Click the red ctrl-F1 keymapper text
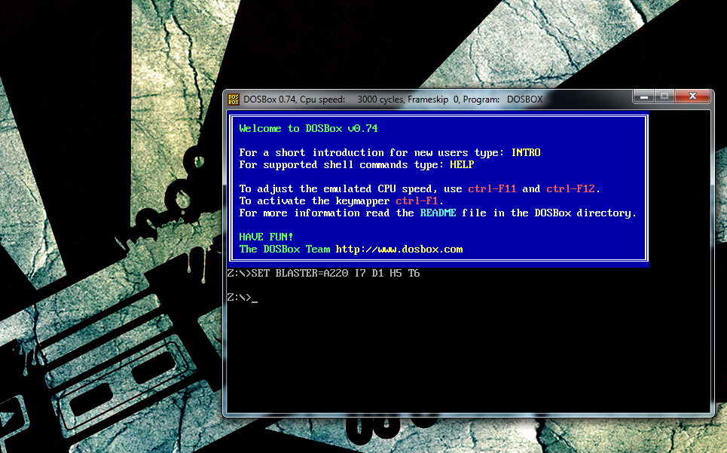This screenshot has width=727, height=453. (x=417, y=200)
